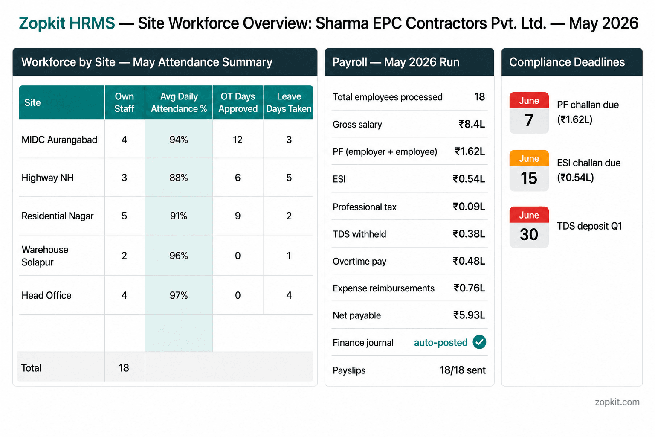Click Highway NH's own staff count 3
This screenshot has width=655, height=437.
[125, 178]
